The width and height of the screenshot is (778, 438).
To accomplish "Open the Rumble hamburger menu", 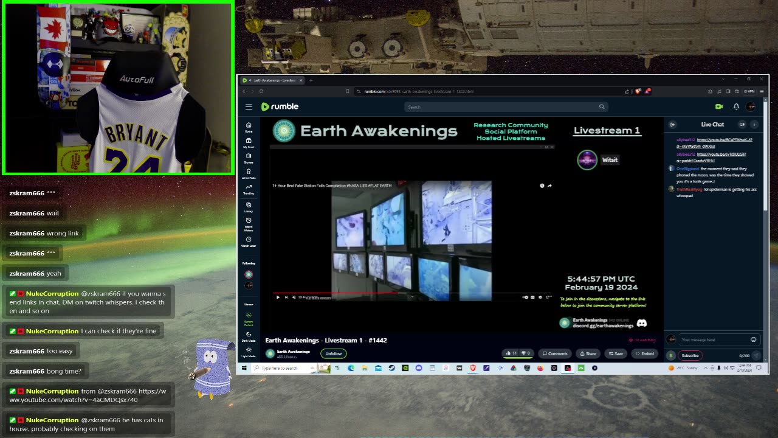I will (x=249, y=106).
